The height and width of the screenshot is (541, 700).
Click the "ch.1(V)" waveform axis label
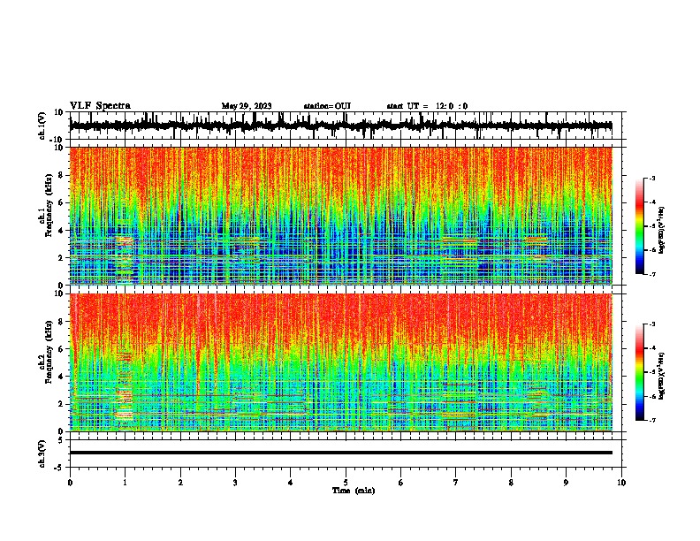point(42,126)
